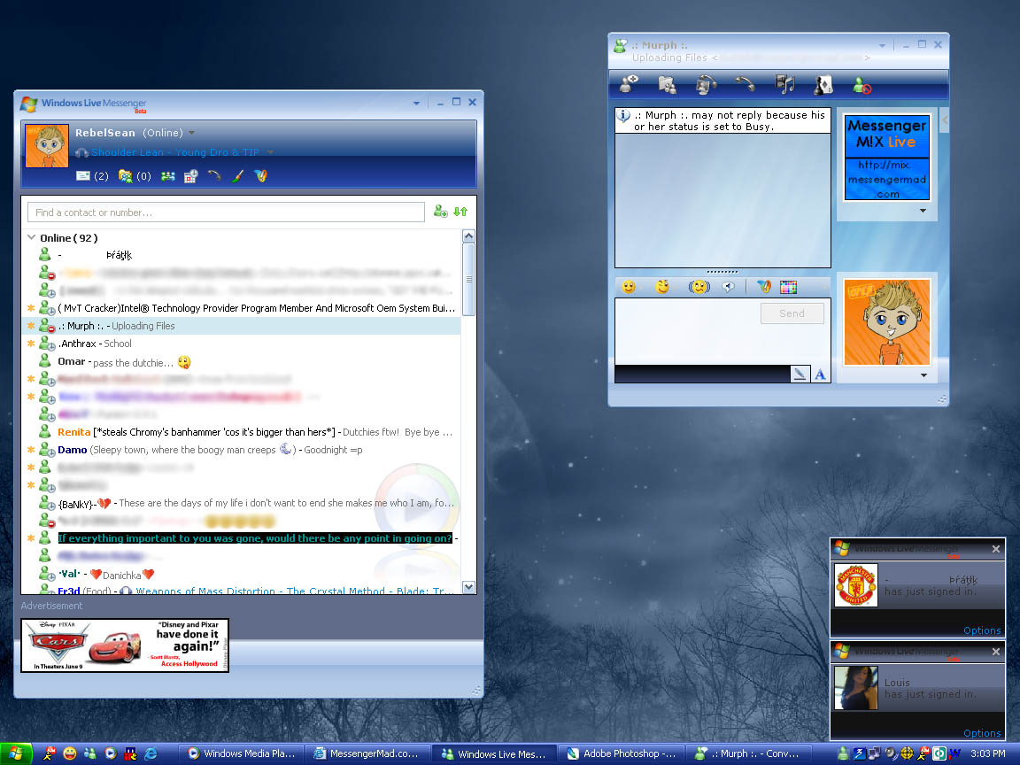The width and height of the screenshot is (1020, 765).
Task: Open the wink emoticon picker
Action: (x=662, y=287)
